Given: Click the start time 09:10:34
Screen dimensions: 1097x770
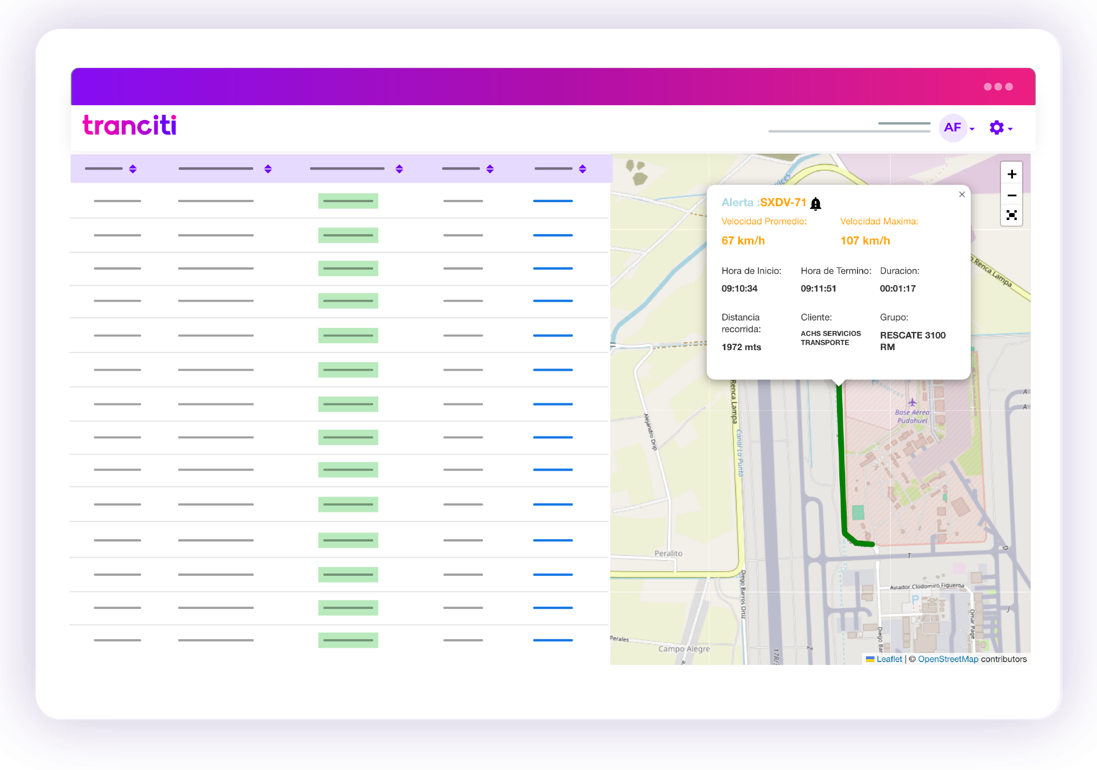Looking at the screenshot, I should click(739, 288).
